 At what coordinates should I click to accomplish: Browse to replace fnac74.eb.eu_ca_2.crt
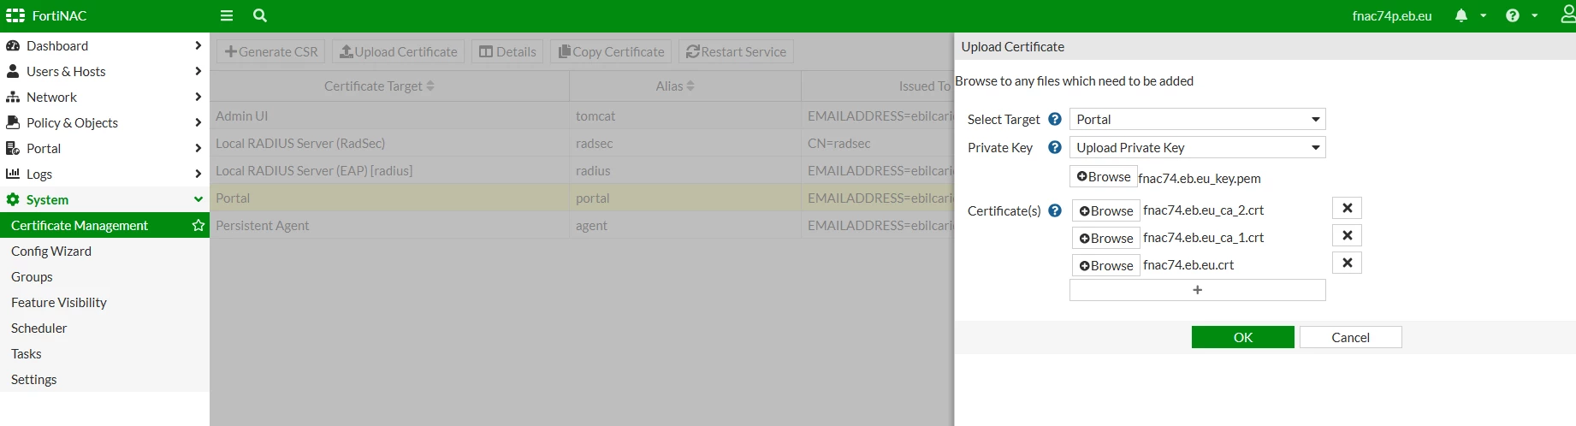coord(1105,210)
